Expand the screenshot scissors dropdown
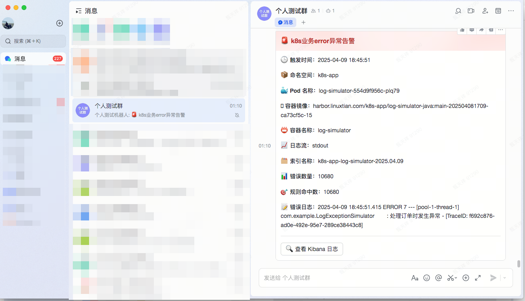Image resolution: width=525 pixels, height=301 pixels. tap(456, 278)
